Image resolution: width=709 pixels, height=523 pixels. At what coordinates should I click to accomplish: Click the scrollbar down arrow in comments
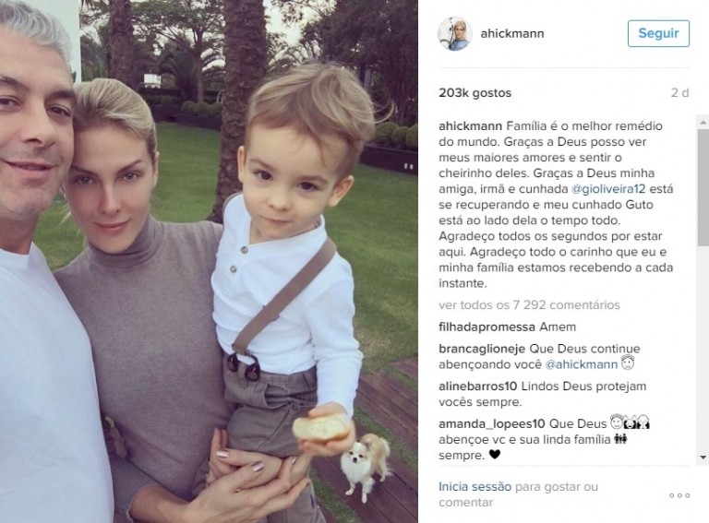pyautogui.click(x=703, y=458)
